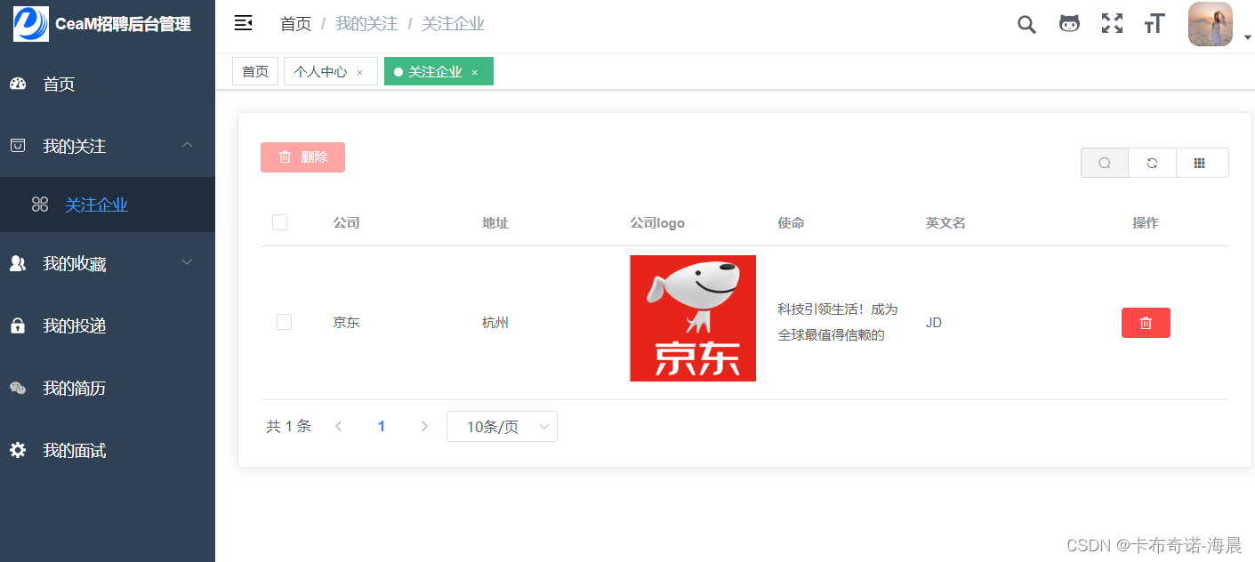Collapse the 我的关注 menu chevron

coord(187,145)
